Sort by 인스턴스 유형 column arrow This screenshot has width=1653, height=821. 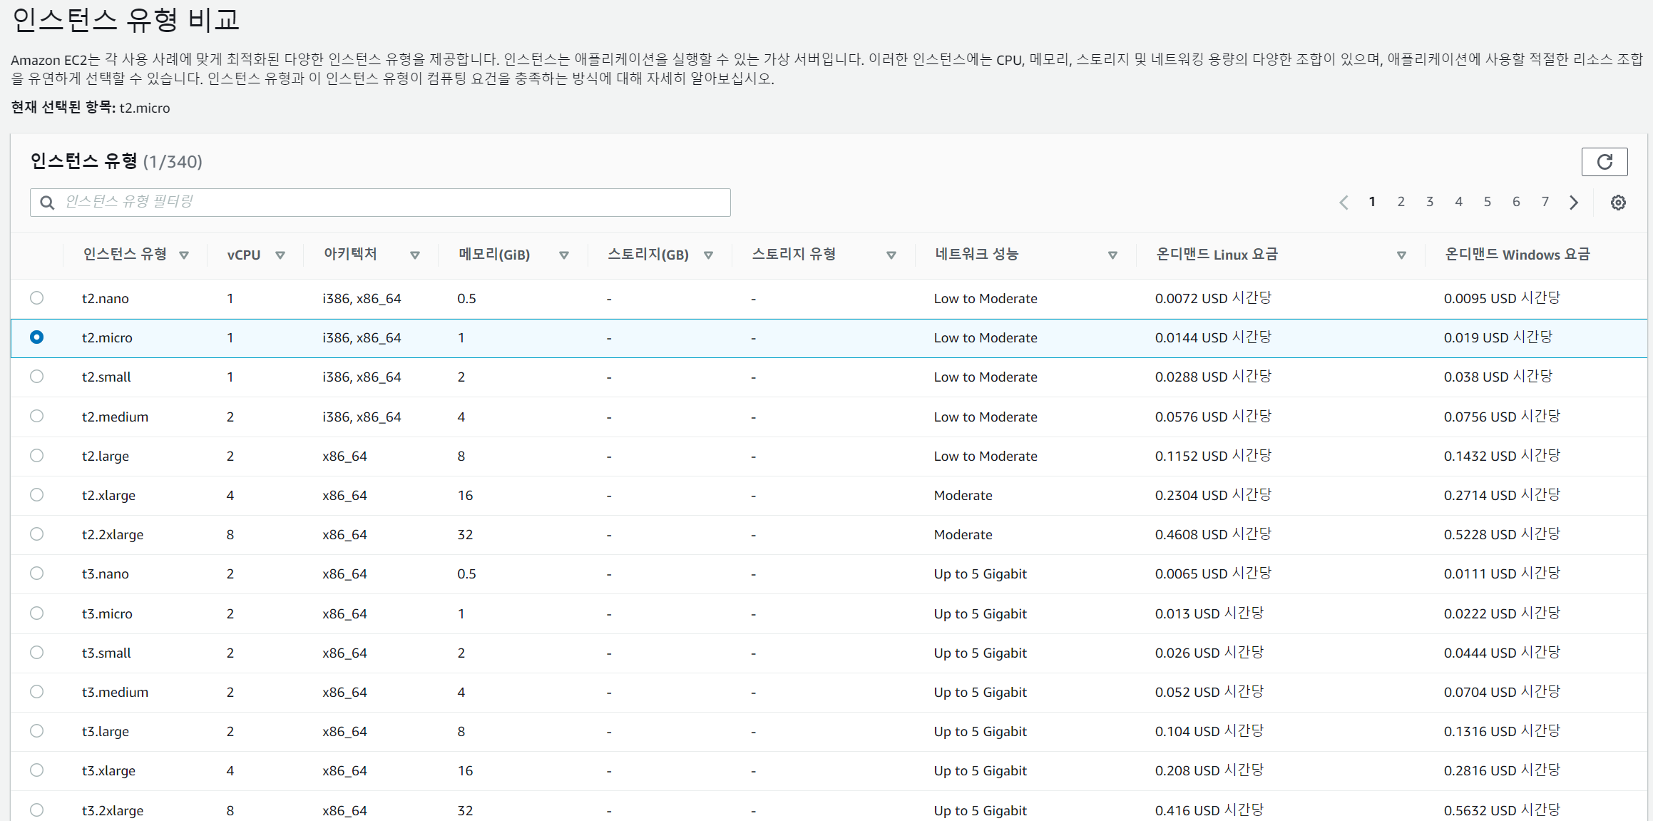point(184,255)
